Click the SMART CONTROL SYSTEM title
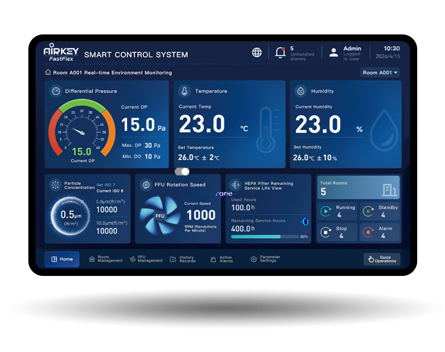This screenshot has width=445, height=352. [136, 54]
